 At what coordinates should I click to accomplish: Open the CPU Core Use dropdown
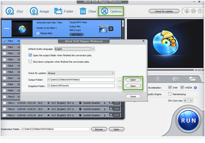point(188,101)
